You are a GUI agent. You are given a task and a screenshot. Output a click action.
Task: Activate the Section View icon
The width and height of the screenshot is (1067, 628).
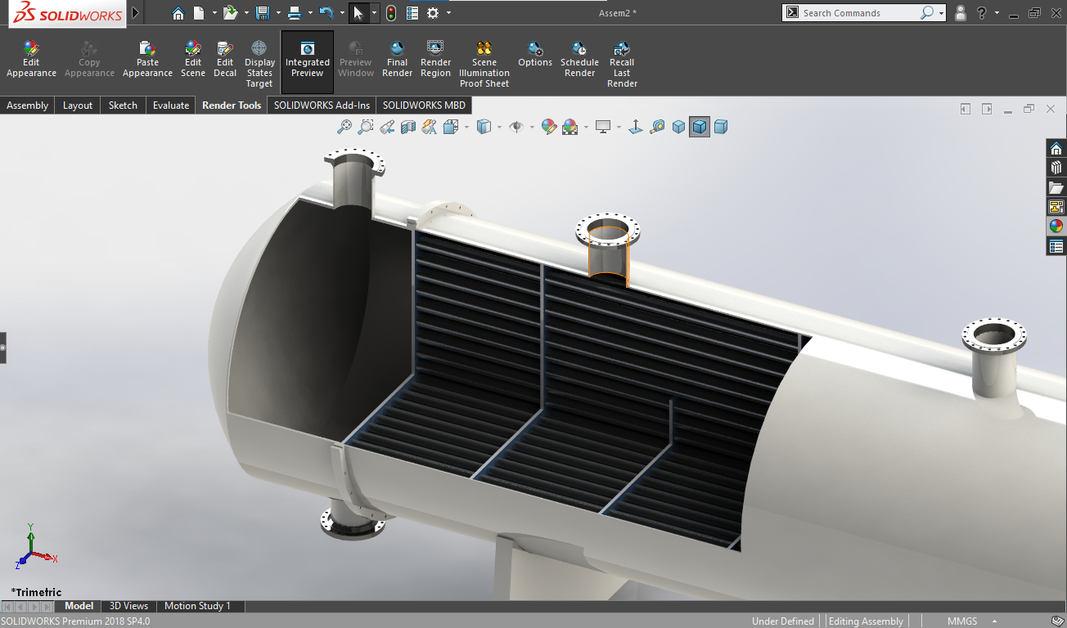pyautogui.click(x=408, y=127)
